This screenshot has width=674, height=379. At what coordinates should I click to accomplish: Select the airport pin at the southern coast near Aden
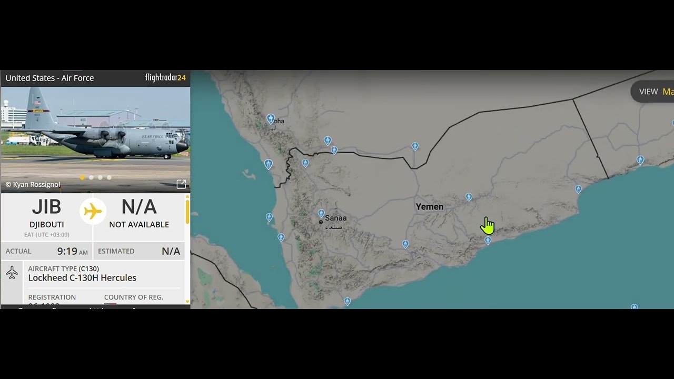point(348,302)
